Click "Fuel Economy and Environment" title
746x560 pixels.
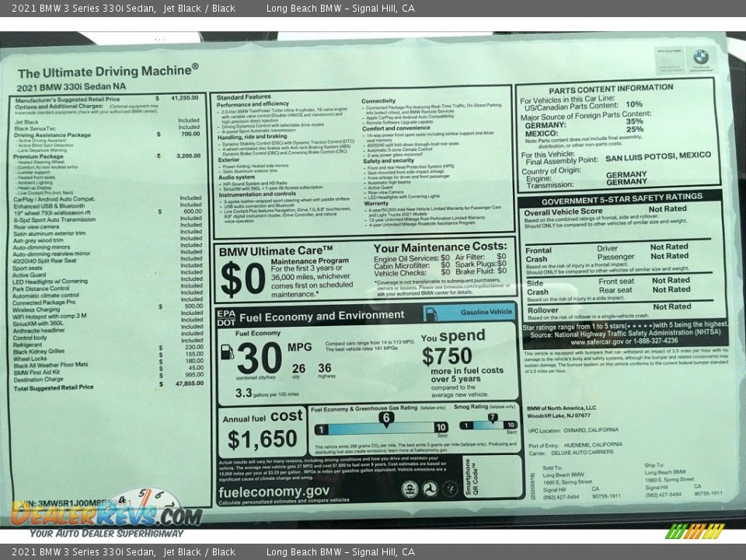click(x=322, y=317)
